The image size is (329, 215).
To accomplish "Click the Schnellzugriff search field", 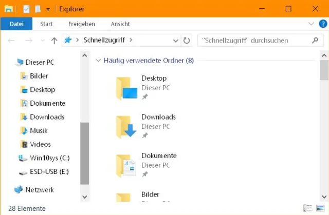I will tap(254, 40).
